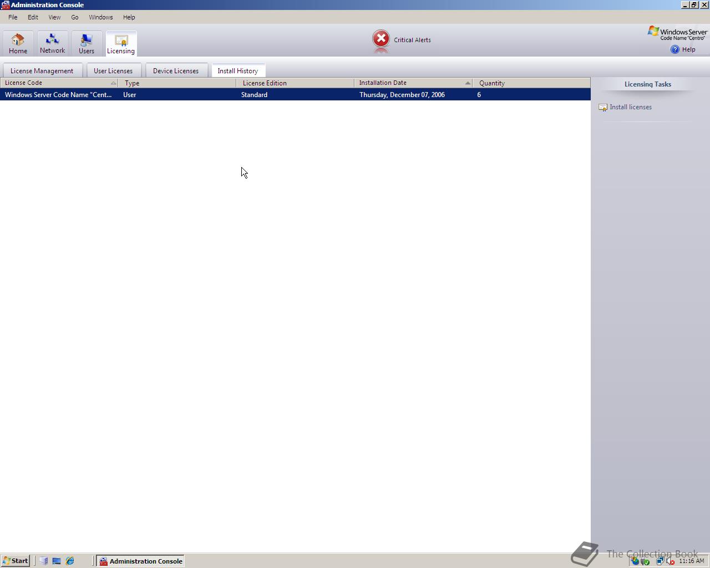Click the Critical Alerts label
The width and height of the screenshot is (710, 568).
pyautogui.click(x=412, y=40)
